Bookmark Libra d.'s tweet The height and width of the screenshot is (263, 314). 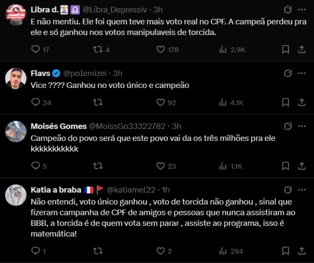(x=286, y=49)
